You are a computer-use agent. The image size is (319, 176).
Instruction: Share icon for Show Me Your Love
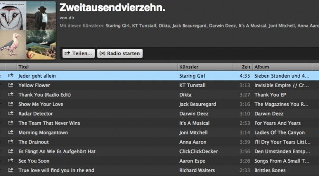click(x=10, y=104)
